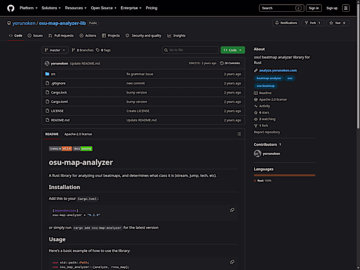The image size is (360, 270).
Task: Open the analyze.yorunoken.com link
Action: tap(278, 70)
